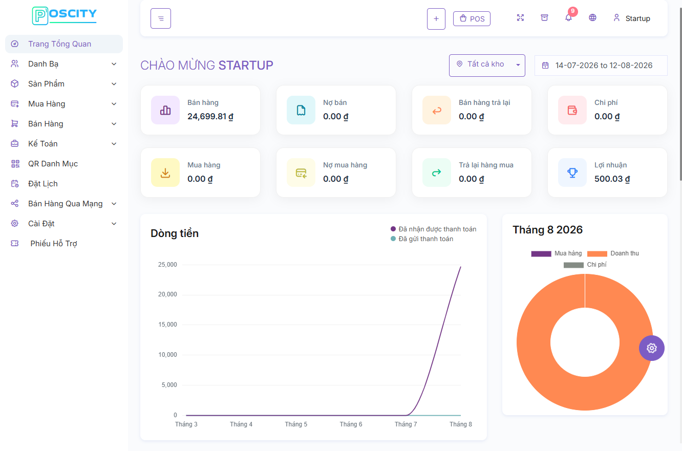
Task: Click the Danh Bạ menu label
Action: click(43, 64)
